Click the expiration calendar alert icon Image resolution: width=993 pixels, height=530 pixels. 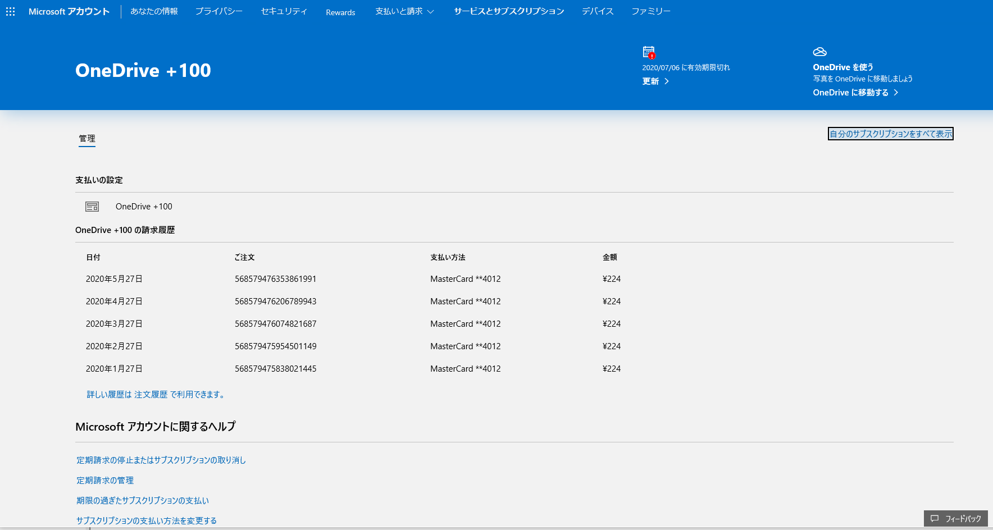649,52
